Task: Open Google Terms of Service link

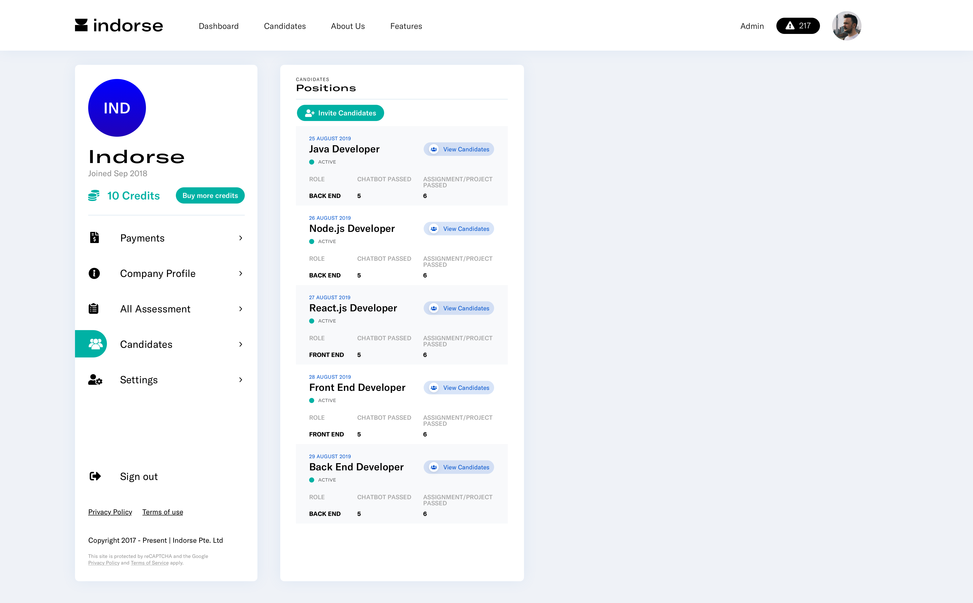Action: point(150,563)
